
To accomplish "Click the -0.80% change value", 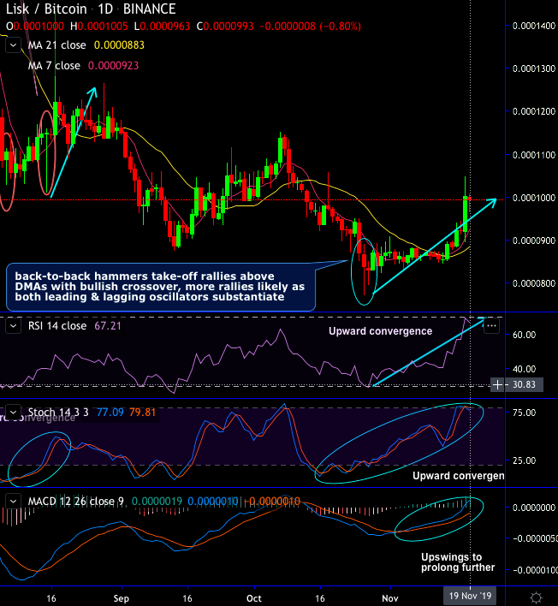I will (341, 27).
